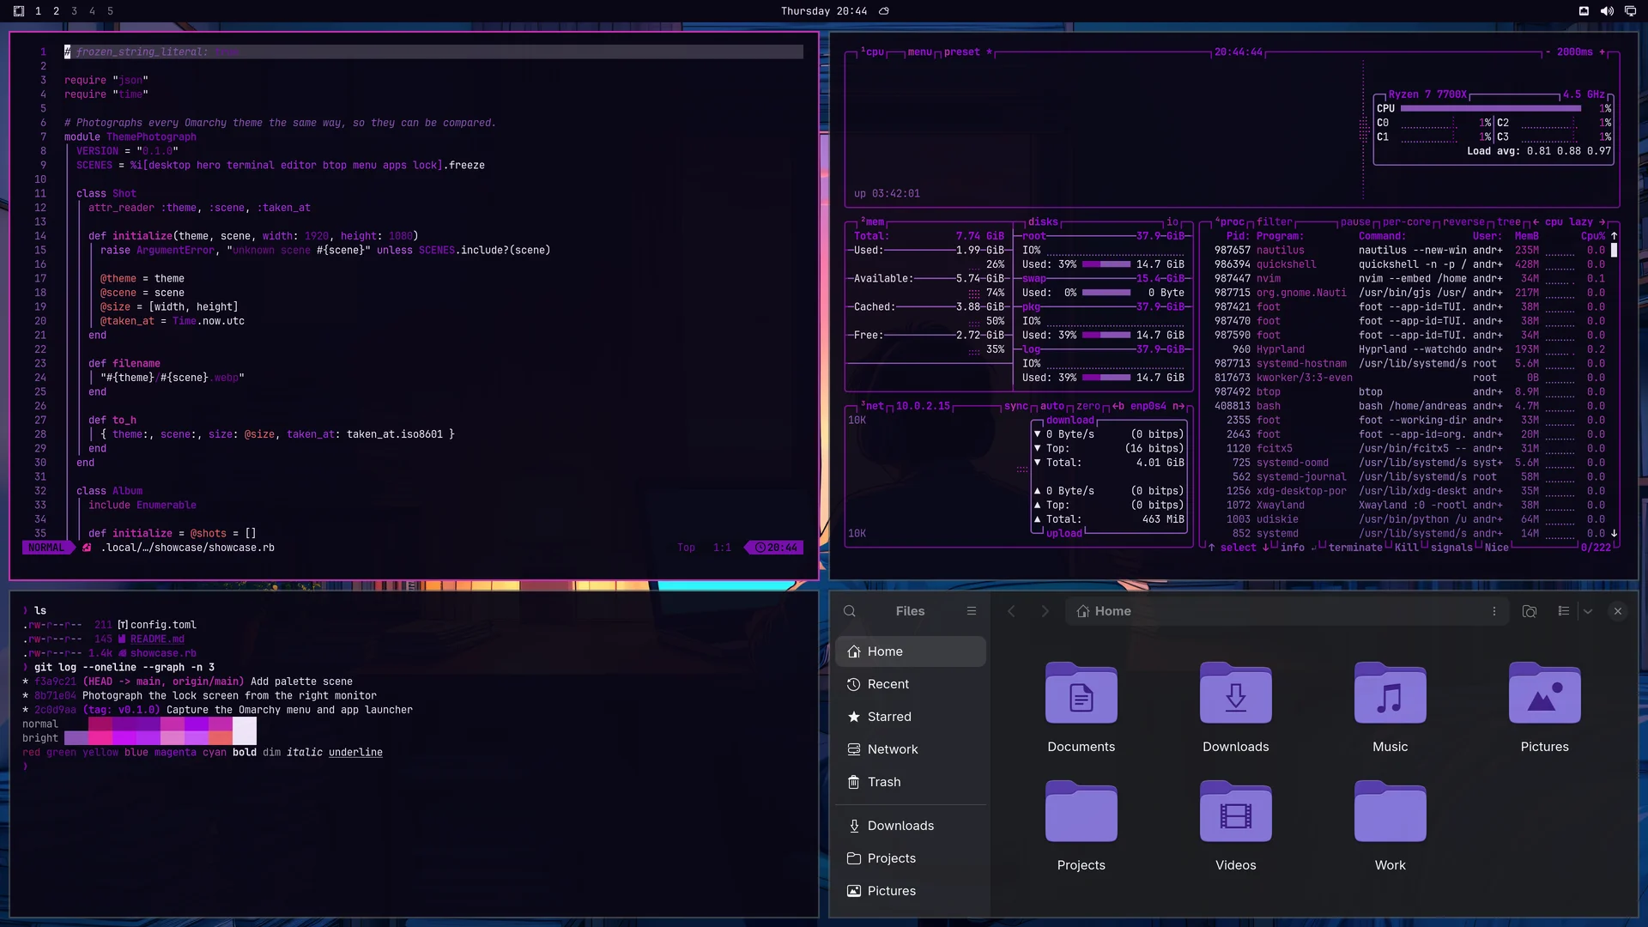Screen dimensions: 1648x927
Task: Open the Pictures bookmark in Files sidebar
Action: 911,891
